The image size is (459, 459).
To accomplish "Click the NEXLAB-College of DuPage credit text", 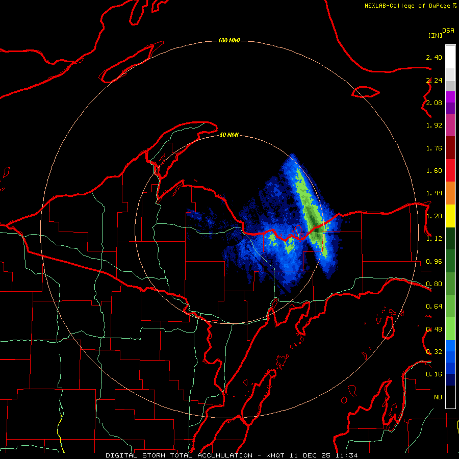I will pyautogui.click(x=407, y=6).
